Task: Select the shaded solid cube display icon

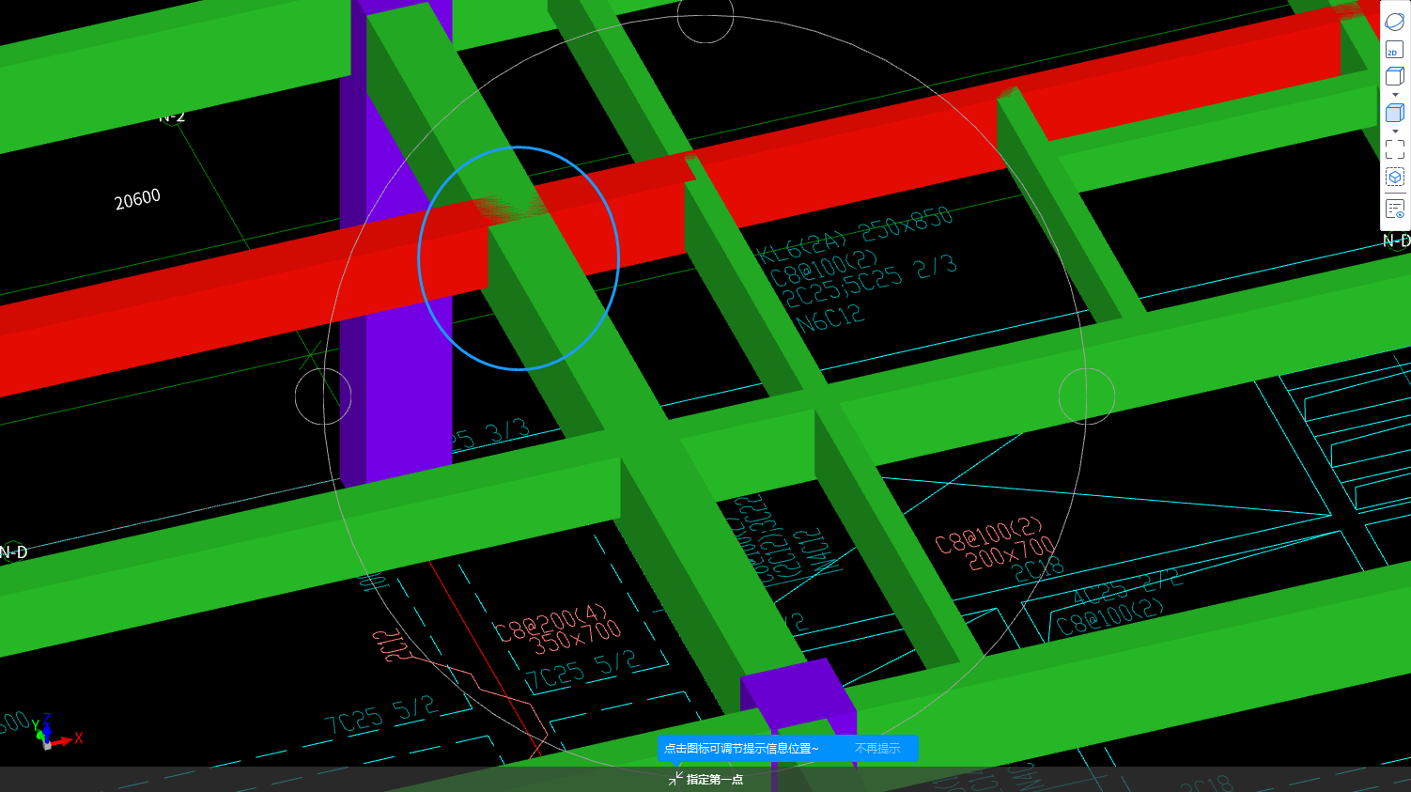Action: click(x=1395, y=113)
